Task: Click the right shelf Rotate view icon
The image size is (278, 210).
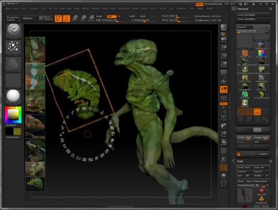Action: click(223, 142)
